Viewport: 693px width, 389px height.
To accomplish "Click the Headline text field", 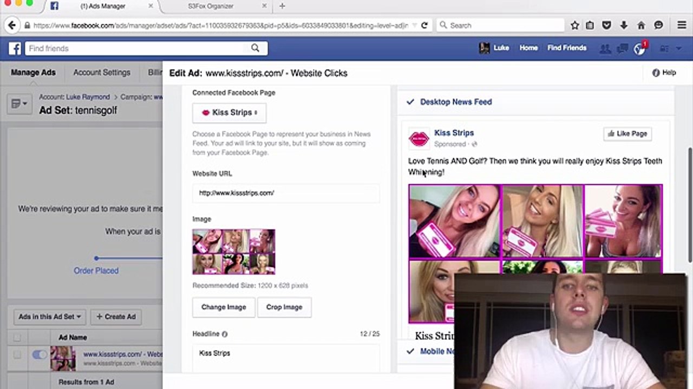I will [x=286, y=358].
